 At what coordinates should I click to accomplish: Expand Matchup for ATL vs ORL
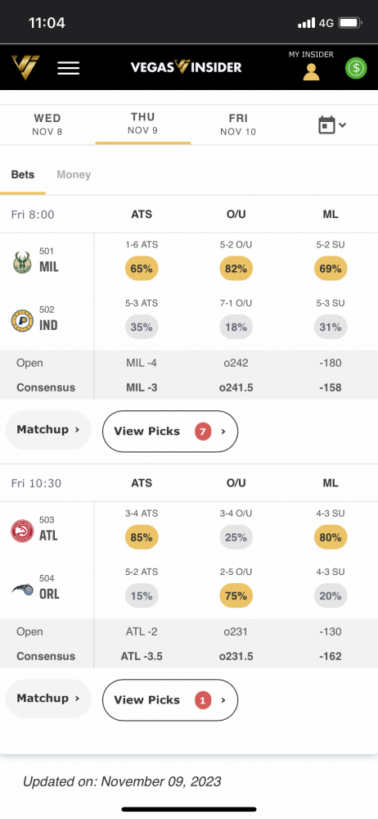(x=48, y=699)
